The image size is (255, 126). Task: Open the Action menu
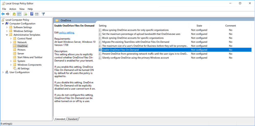point(13,9)
